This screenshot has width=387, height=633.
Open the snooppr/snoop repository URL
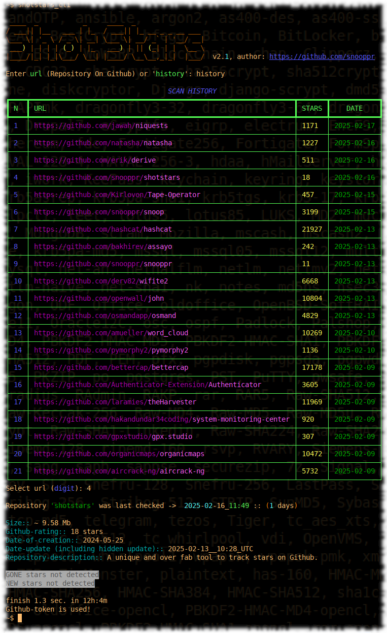[98, 212]
